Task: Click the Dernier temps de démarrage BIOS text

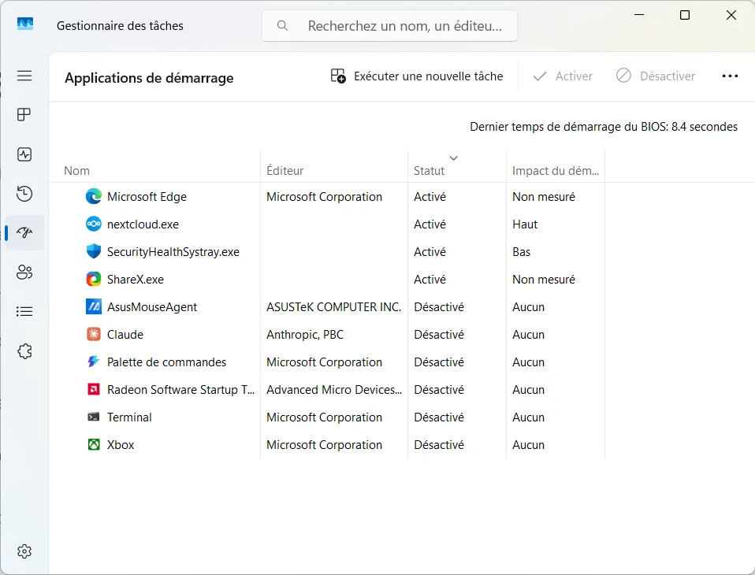Action: (604, 127)
